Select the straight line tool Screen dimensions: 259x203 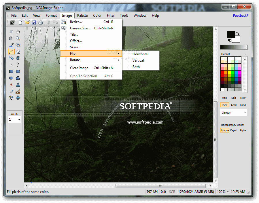11,65
